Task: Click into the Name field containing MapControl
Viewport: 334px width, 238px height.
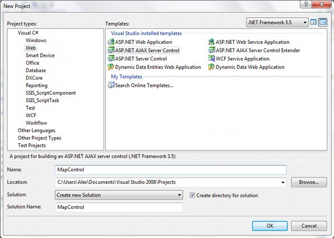Action: [x=170, y=170]
